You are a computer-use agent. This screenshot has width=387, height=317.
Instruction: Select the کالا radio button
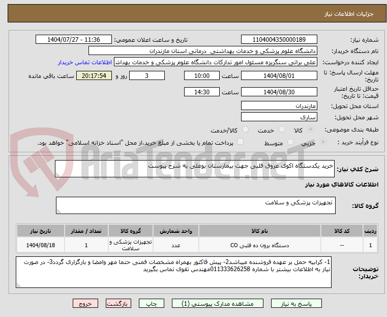tap(311, 129)
